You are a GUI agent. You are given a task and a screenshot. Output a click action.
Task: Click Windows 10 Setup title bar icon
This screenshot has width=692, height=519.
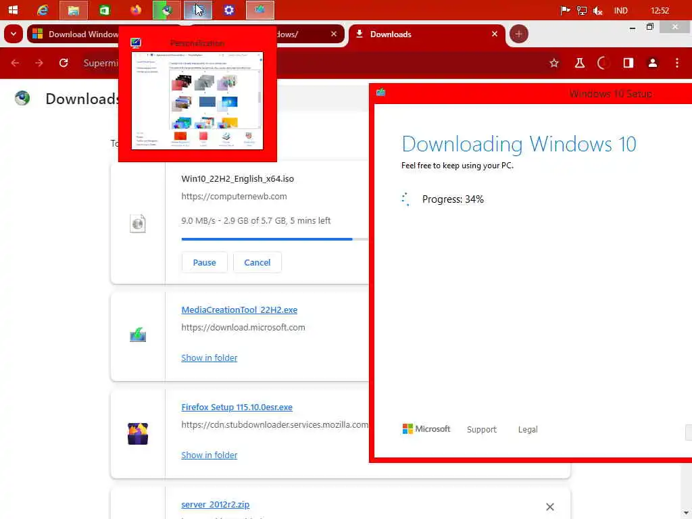[381, 92]
